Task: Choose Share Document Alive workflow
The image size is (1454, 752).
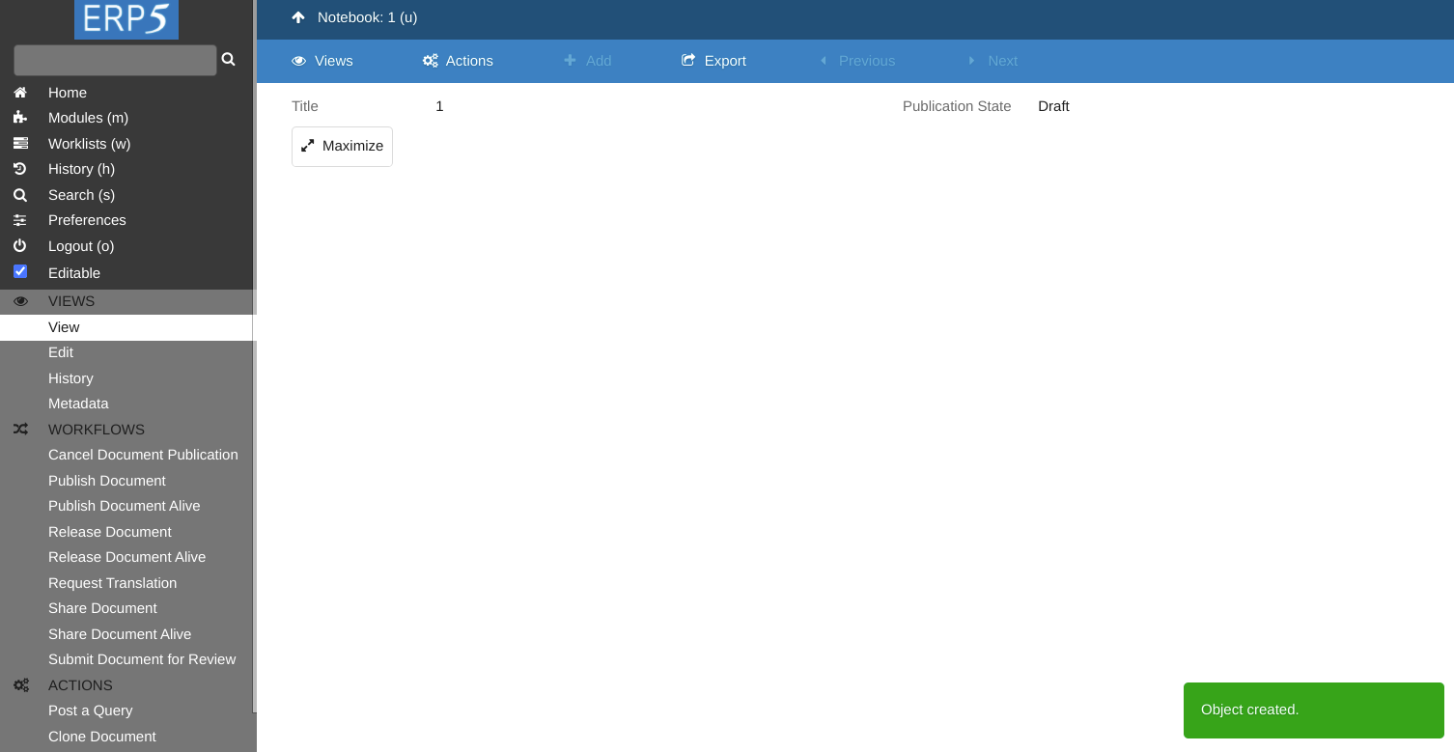Action: tap(120, 634)
